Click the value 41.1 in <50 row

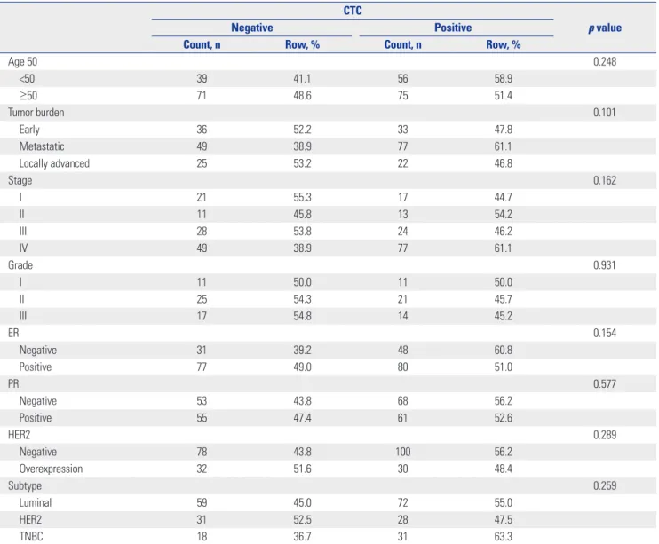(x=302, y=79)
